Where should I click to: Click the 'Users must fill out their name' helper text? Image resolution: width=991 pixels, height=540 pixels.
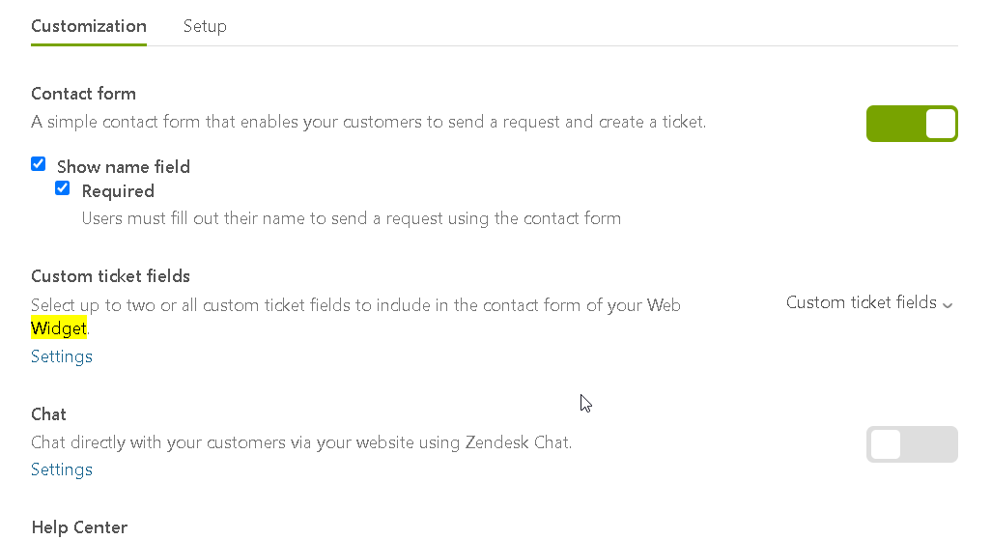coord(351,218)
